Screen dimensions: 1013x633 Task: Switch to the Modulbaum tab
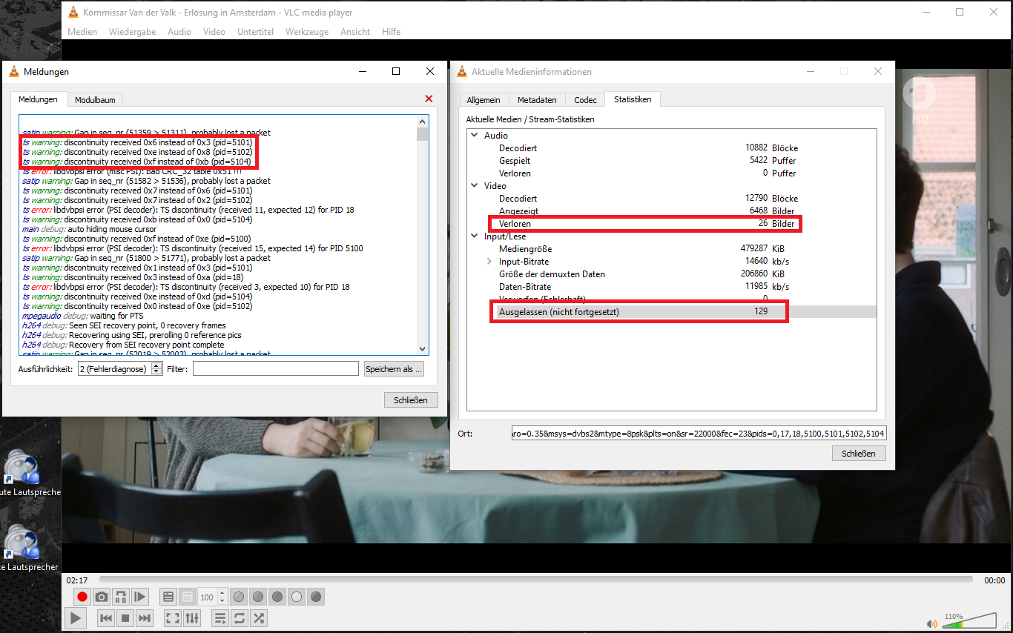95,100
